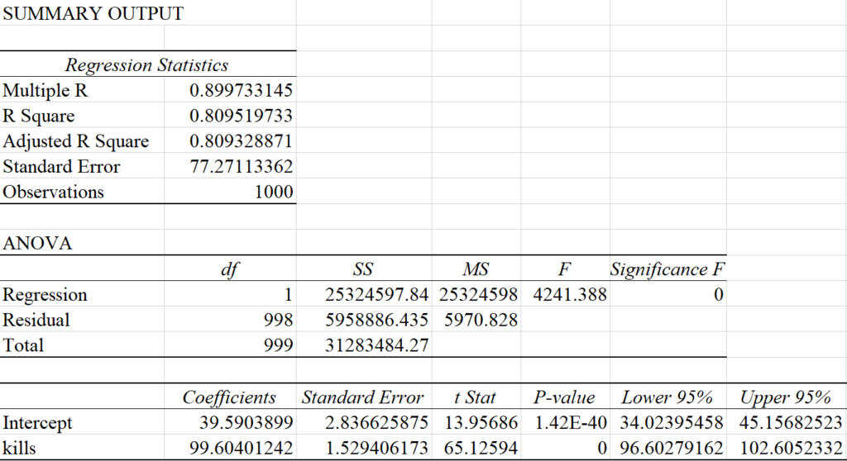Click the Regression Statistics header cell
This screenshot has width=847, height=461.
click(147, 64)
